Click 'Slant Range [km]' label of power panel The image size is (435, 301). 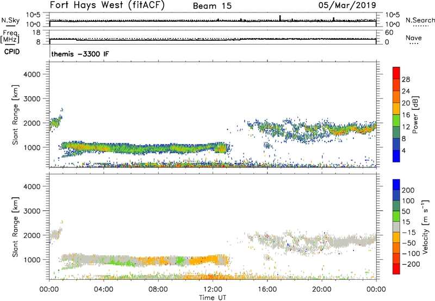click(15, 115)
